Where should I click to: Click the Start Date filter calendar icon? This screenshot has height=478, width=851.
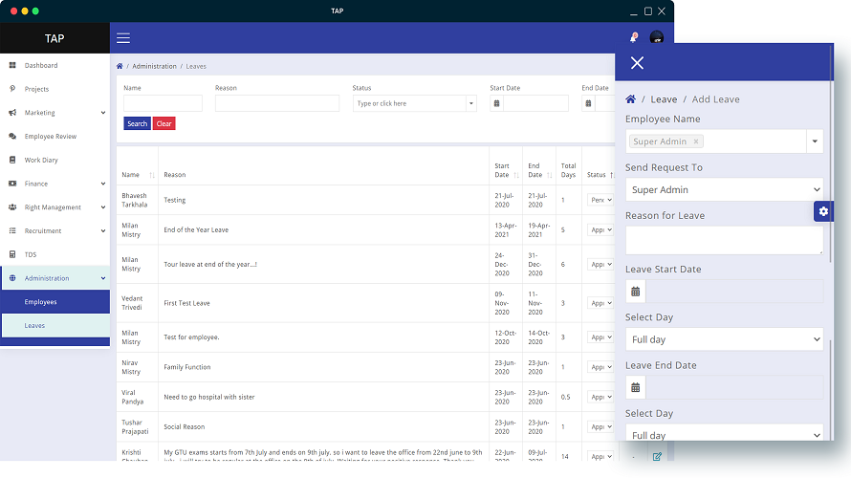click(x=496, y=103)
